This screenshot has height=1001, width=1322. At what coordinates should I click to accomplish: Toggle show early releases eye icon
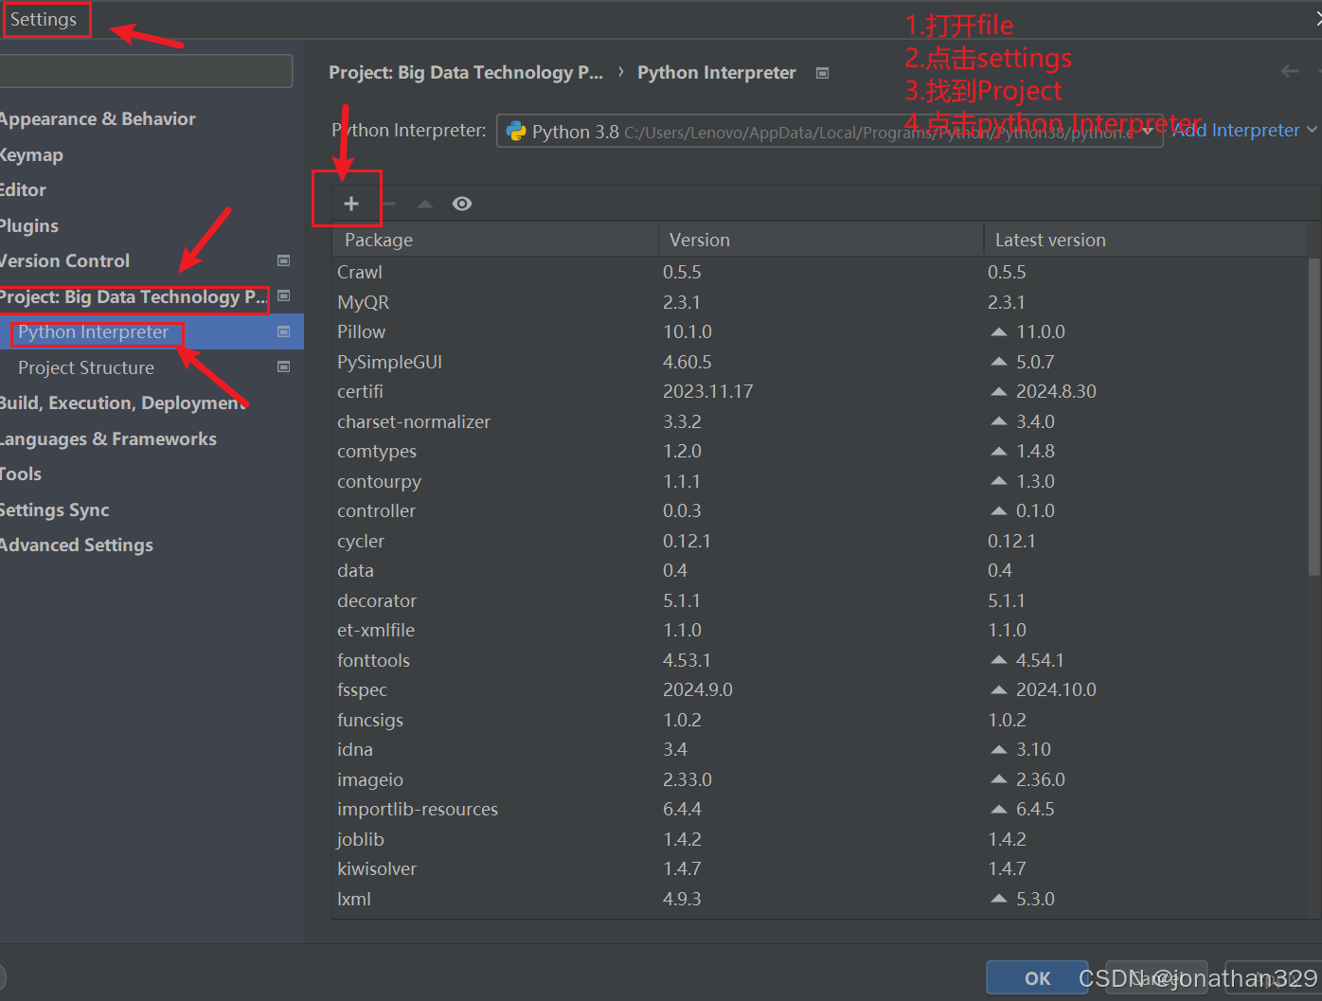pyautogui.click(x=462, y=204)
